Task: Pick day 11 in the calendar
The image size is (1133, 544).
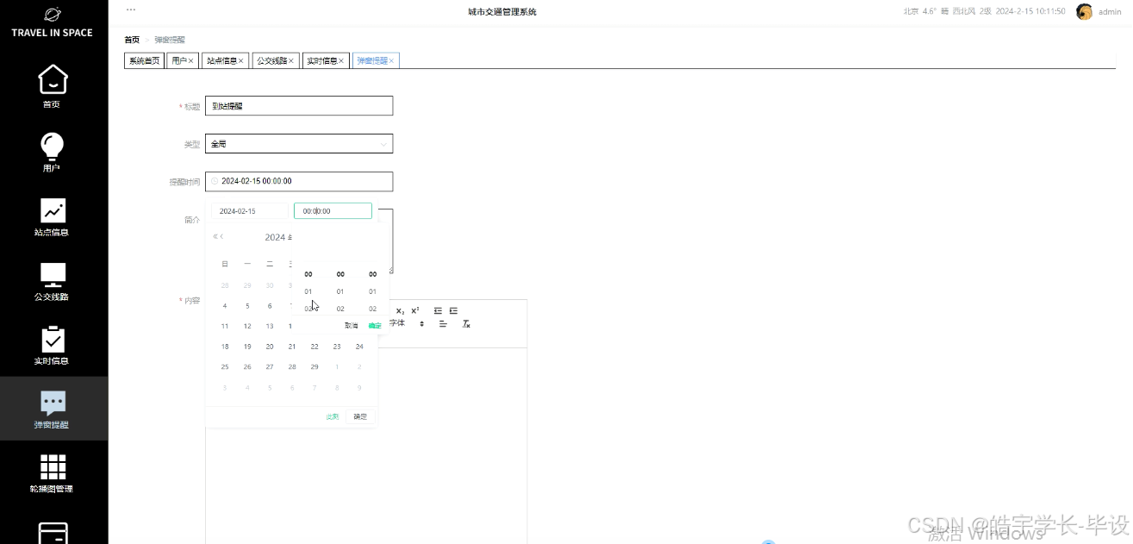Action: (225, 326)
